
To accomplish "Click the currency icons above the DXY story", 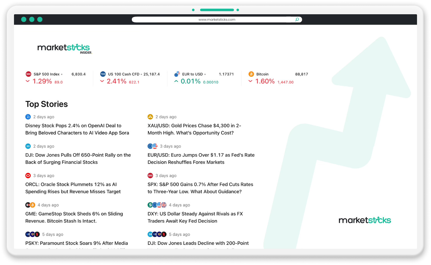I will point(157,205).
